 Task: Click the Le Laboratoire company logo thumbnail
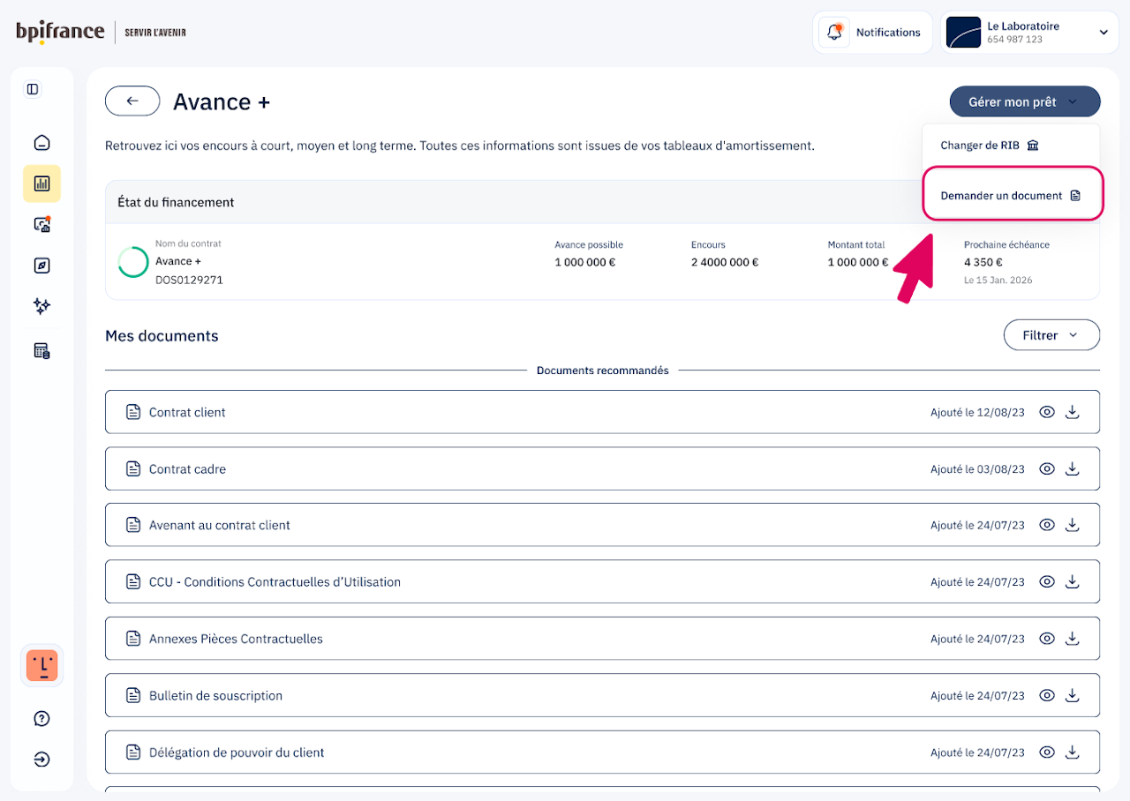(963, 33)
